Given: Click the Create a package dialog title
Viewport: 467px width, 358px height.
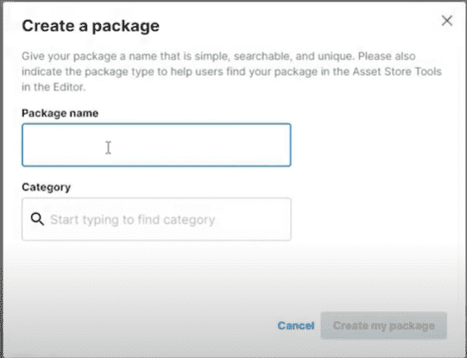Looking at the screenshot, I should coord(91,26).
